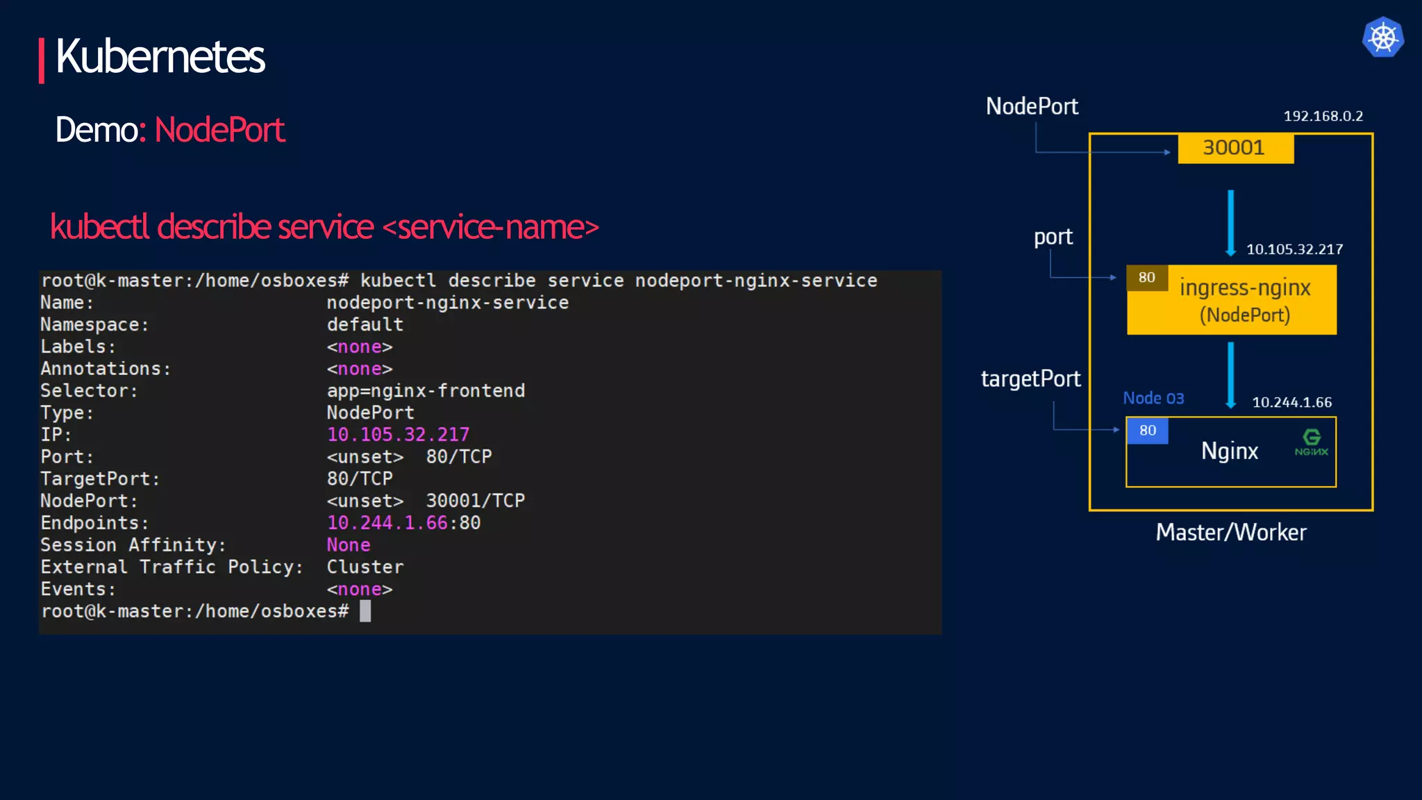Click the 30001/TCP NodePort value in terminal
The width and height of the screenshot is (1422, 800).
pyautogui.click(x=475, y=501)
